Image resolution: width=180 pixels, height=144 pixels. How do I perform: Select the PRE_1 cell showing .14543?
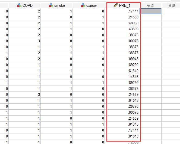(x=122, y=77)
